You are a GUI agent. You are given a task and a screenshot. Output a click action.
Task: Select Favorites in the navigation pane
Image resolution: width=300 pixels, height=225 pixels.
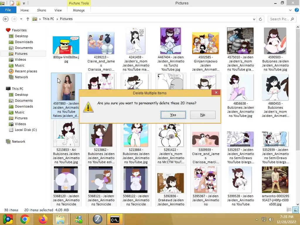pos(19,30)
